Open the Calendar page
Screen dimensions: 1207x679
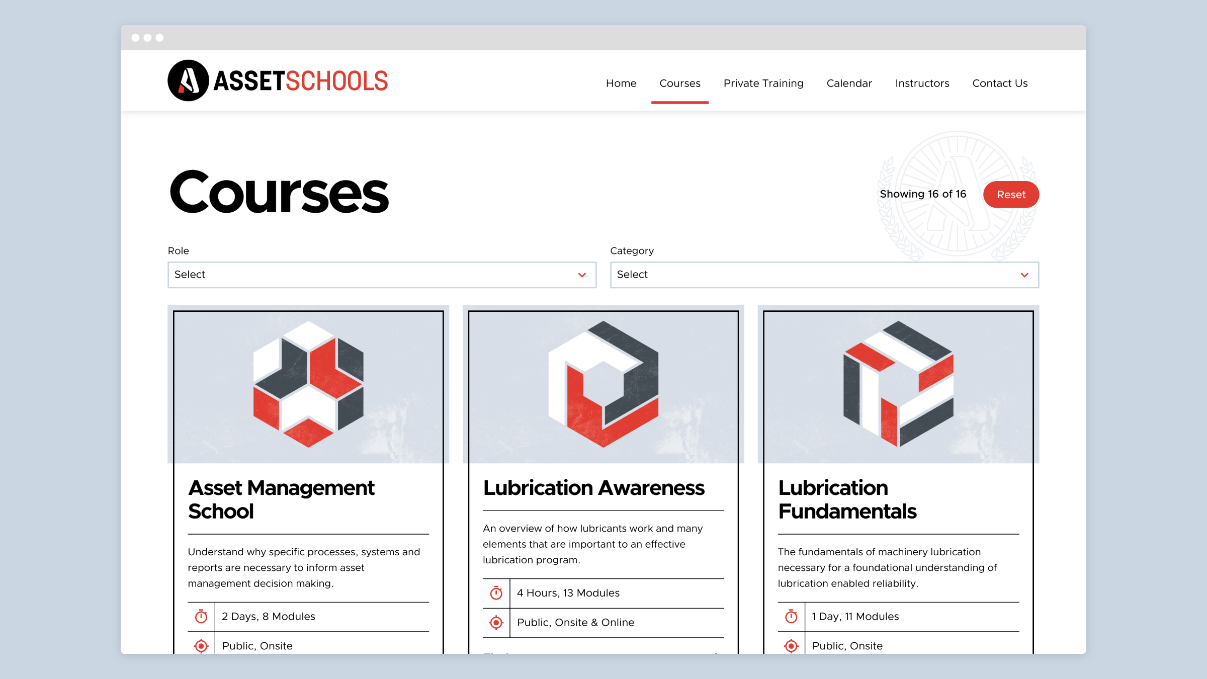pyautogui.click(x=849, y=83)
